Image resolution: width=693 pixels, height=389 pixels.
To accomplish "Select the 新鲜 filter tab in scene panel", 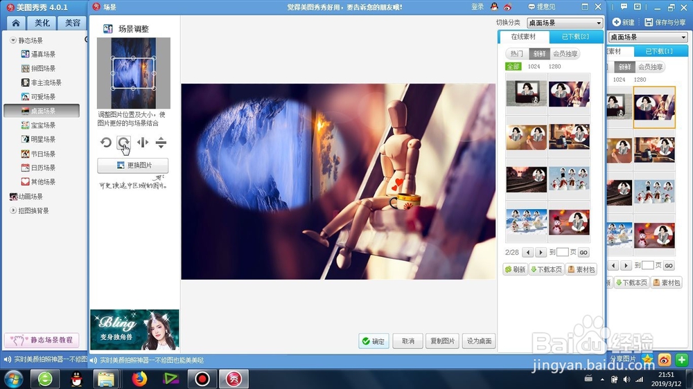I will tap(539, 54).
